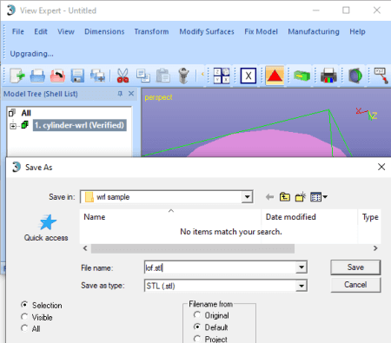Expand the toolbar overflow chevron
The height and width of the screenshot is (343, 391).
pos(202,74)
